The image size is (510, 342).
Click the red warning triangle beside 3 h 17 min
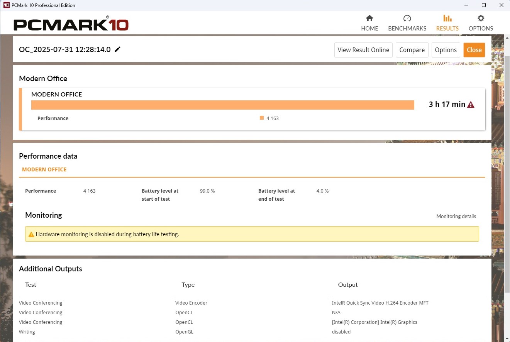tap(471, 105)
